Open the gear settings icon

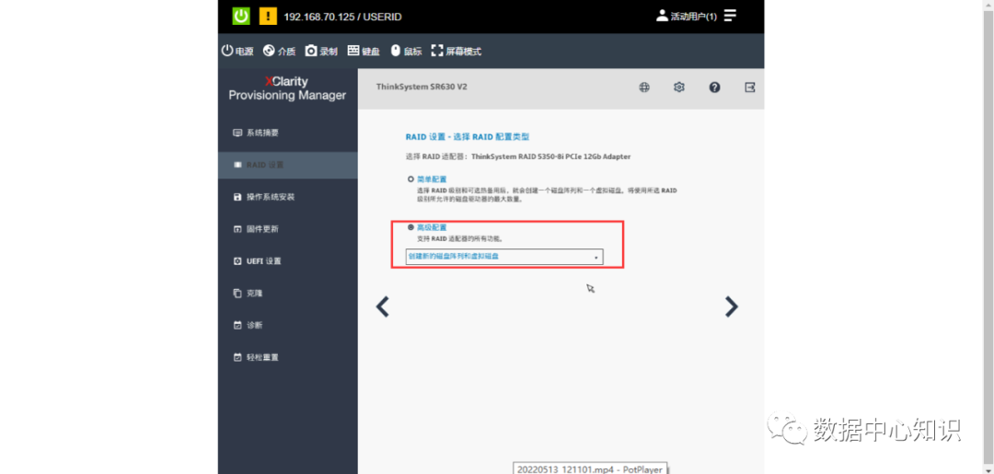click(679, 87)
